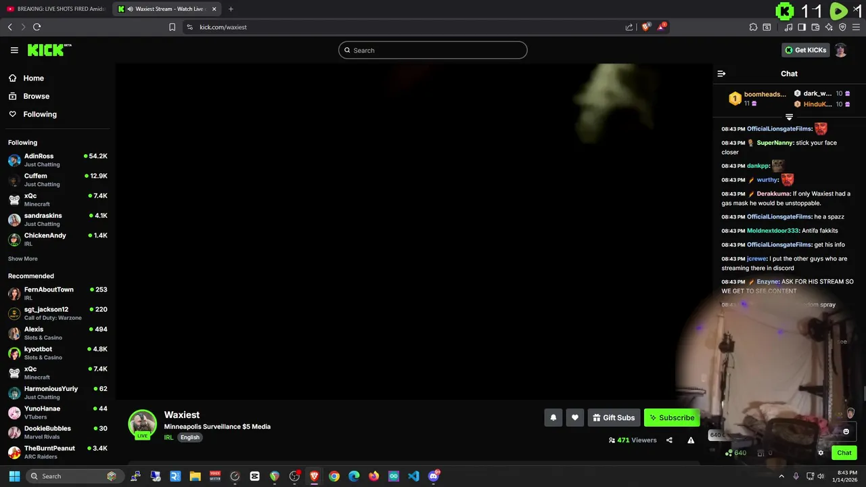
Task: Click the share page icon in address bar
Action: tap(629, 27)
